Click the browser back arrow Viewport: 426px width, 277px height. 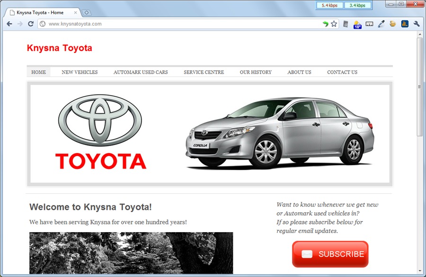[x=9, y=24]
